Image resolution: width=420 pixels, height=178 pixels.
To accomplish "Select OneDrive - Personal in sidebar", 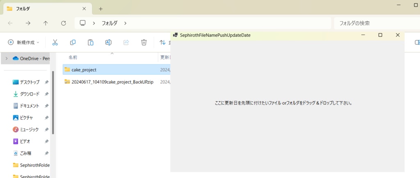I will point(31,59).
